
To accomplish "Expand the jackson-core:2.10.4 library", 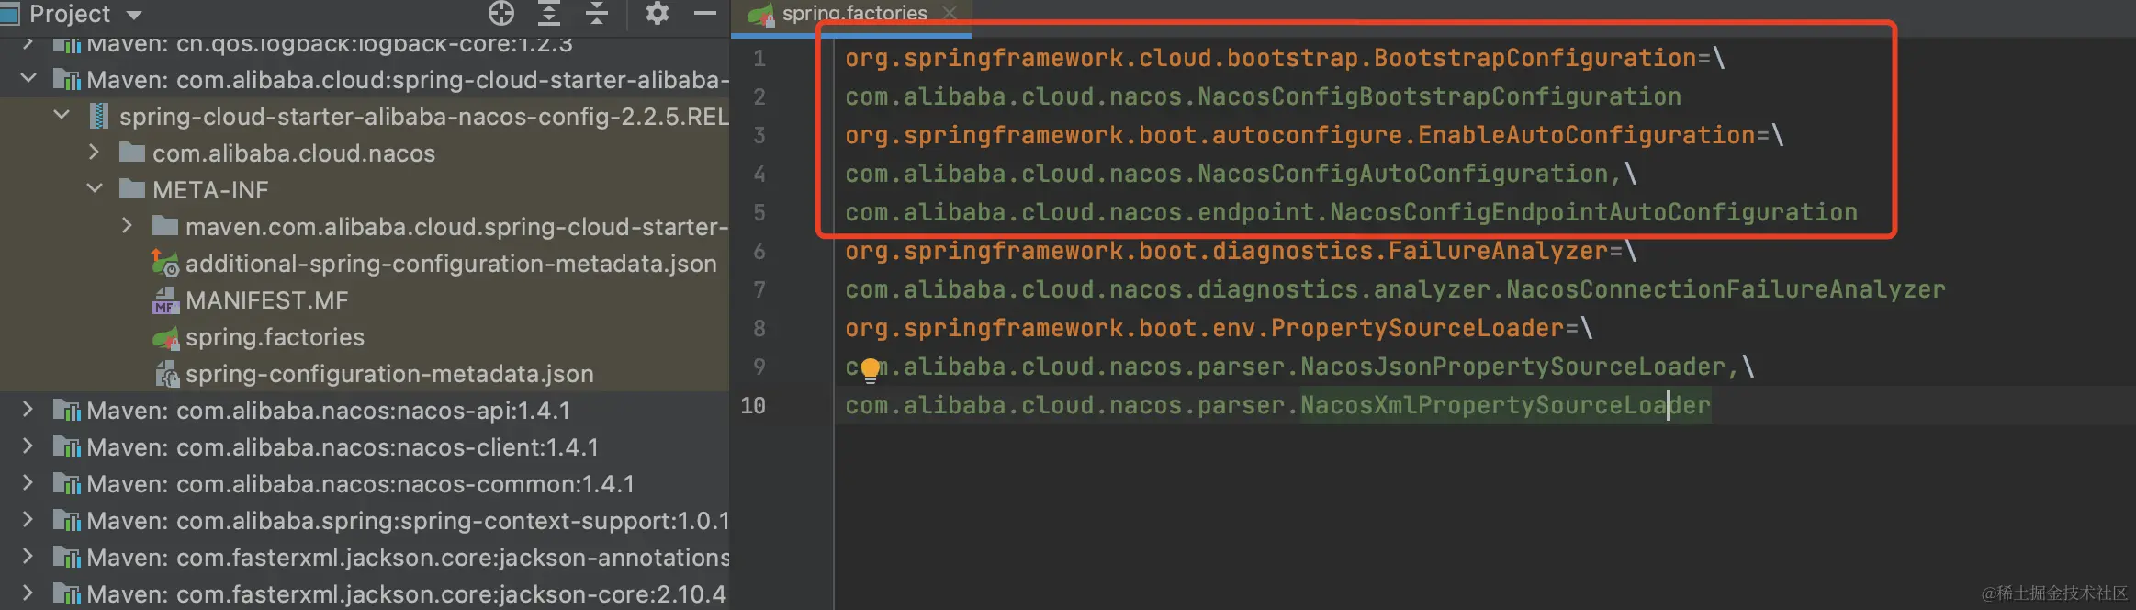I will point(28,593).
